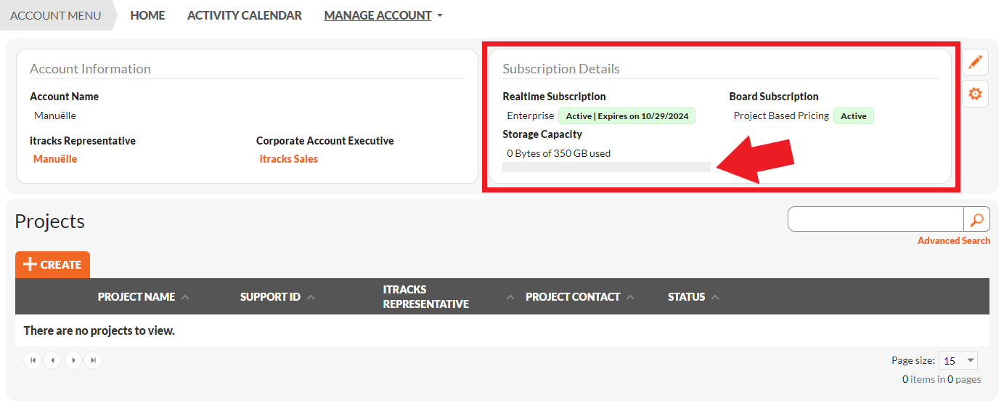
Task: Go to Home
Action: pos(147,15)
